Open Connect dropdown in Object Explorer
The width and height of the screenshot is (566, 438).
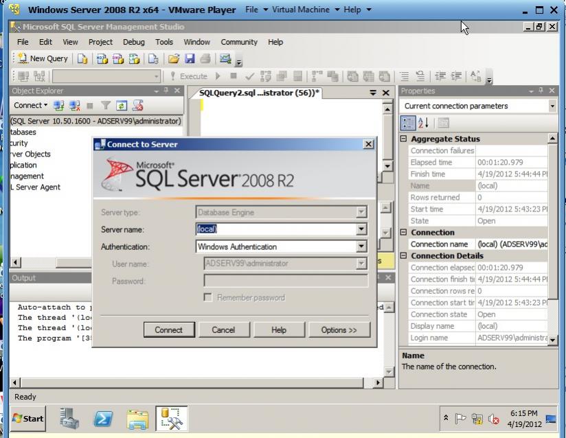coord(31,105)
